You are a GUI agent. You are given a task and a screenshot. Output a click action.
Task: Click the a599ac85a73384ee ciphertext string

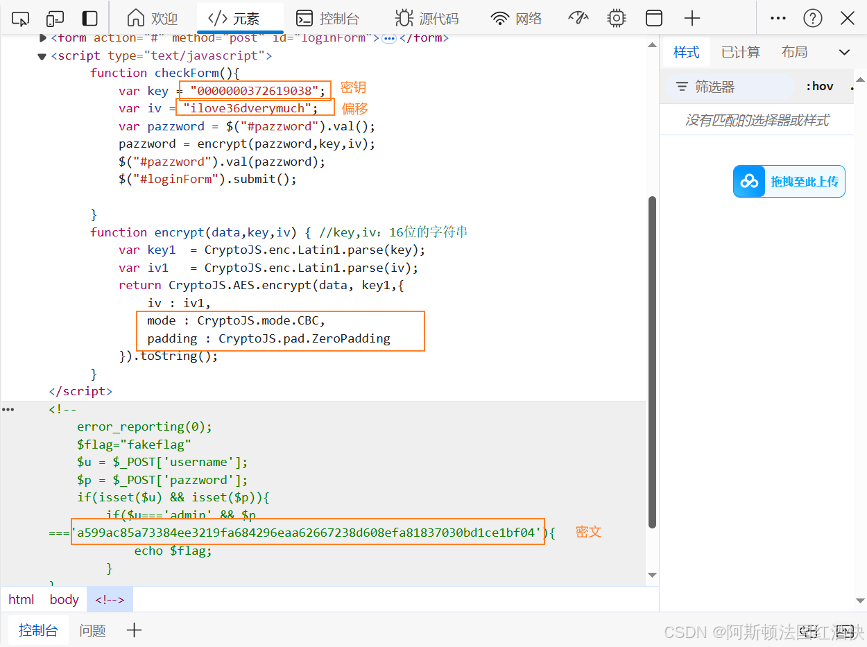click(307, 533)
